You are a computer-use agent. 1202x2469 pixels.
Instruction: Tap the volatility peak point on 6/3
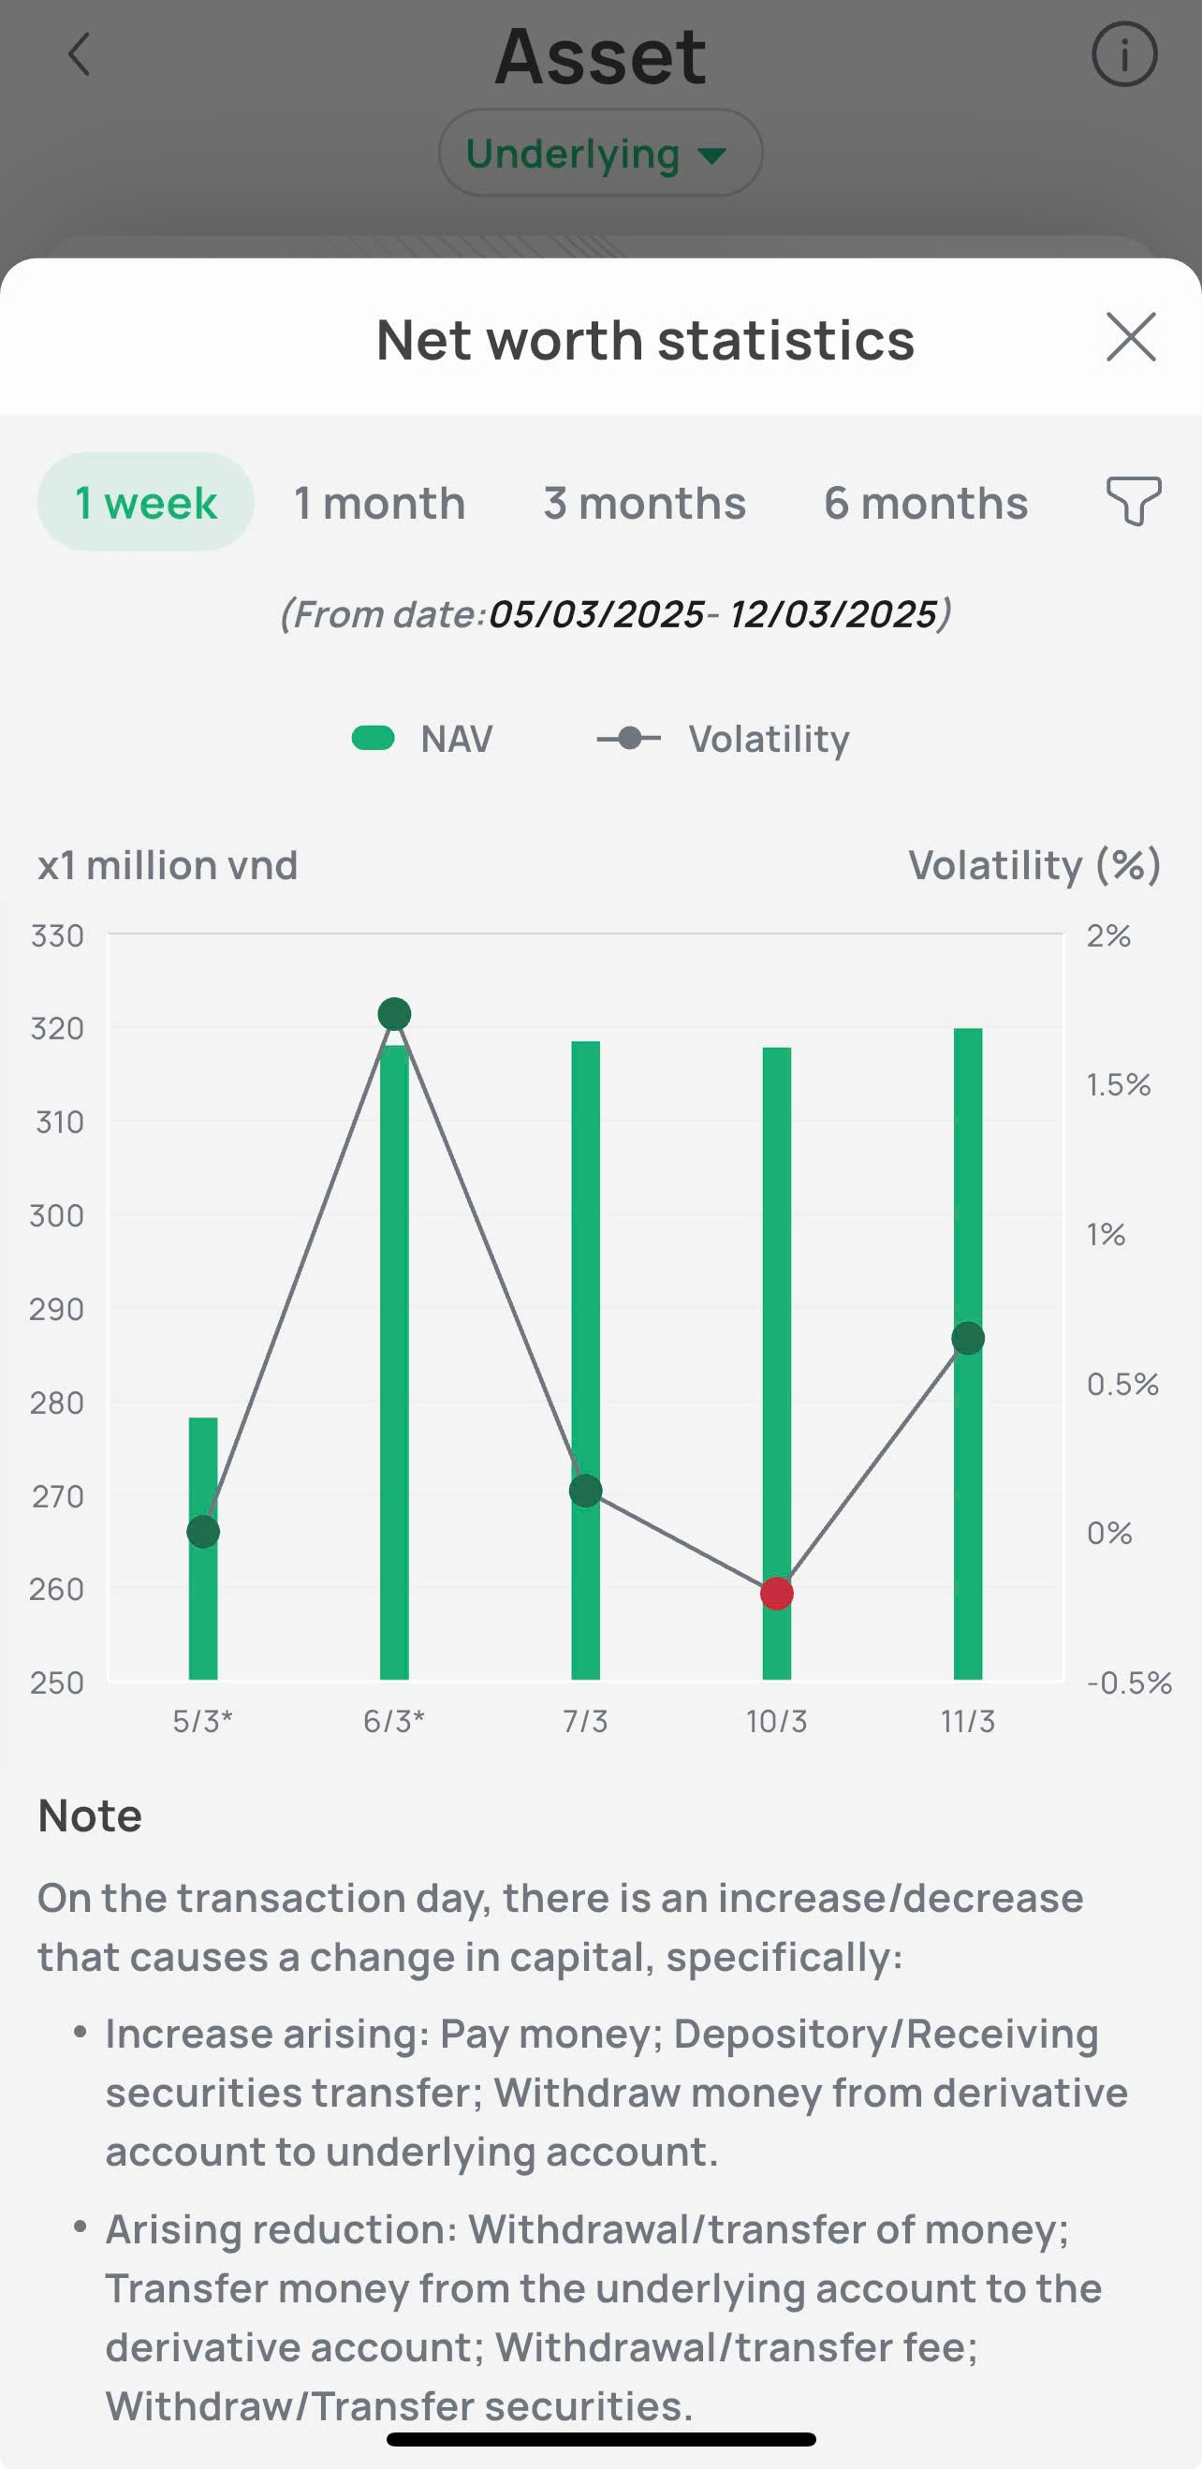(394, 1014)
